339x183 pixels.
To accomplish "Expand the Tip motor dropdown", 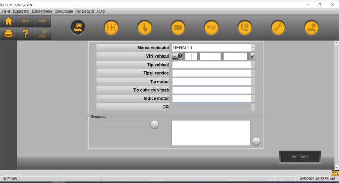I will pyautogui.click(x=253, y=82).
